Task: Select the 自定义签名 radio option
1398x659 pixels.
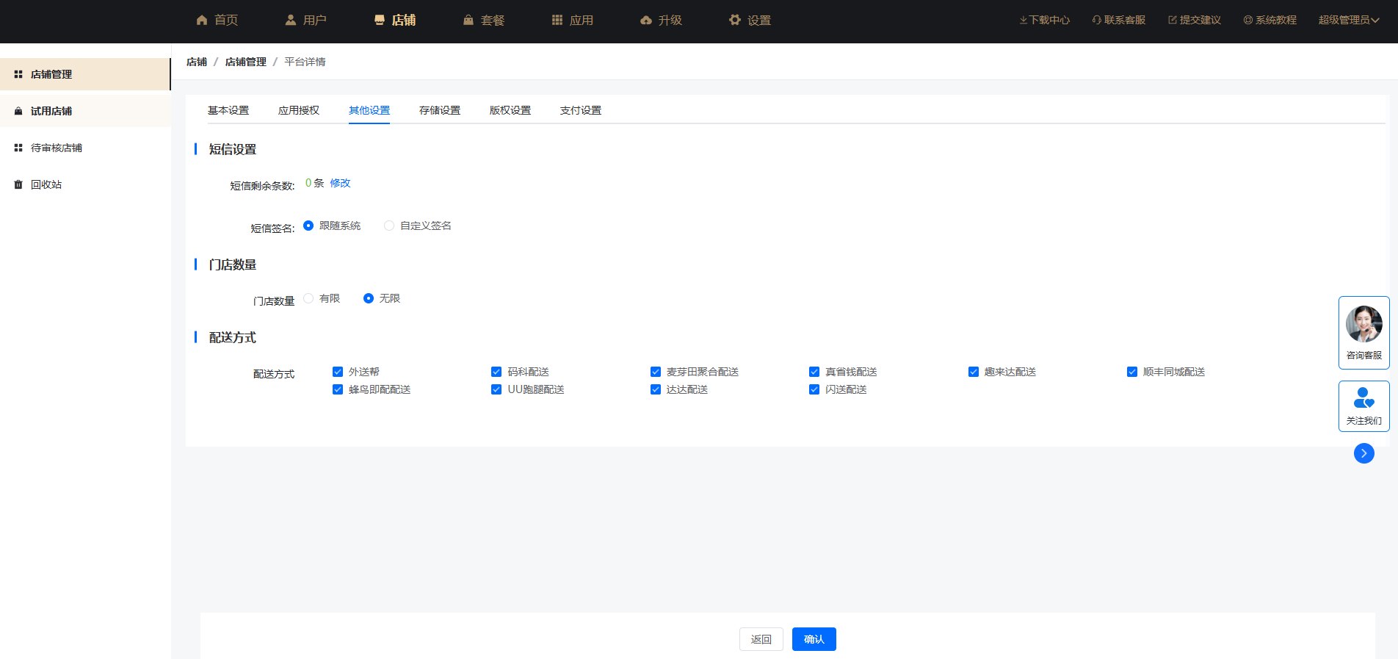Action: tap(389, 226)
